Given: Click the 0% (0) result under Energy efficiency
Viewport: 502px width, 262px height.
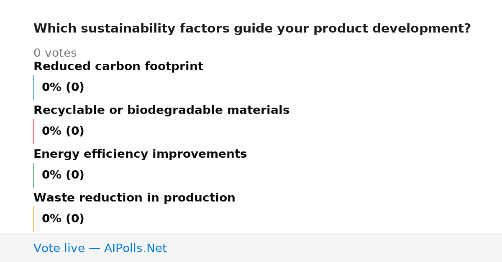Looking at the screenshot, I should [63, 175].
